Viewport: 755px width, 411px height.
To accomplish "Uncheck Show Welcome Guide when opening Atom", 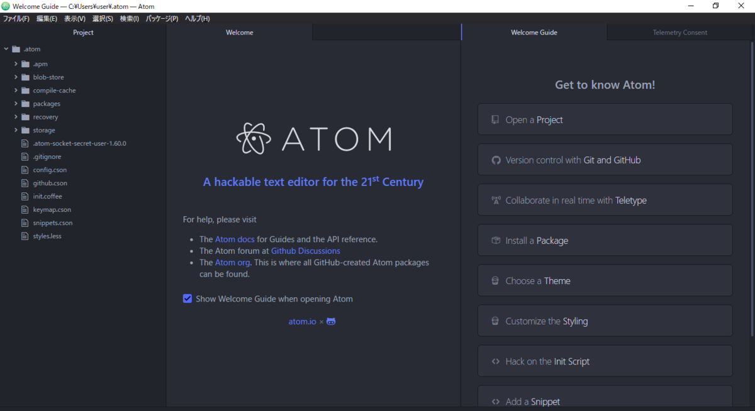I will pyautogui.click(x=187, y=299).
